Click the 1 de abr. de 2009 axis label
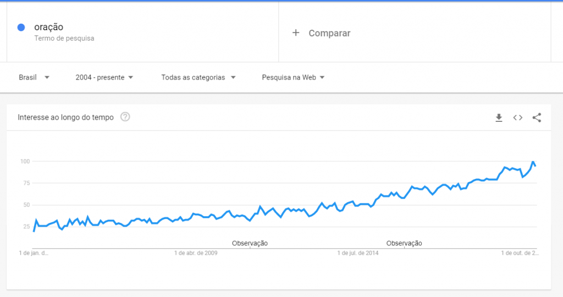Image resolution: width=563 pixels, height=297 pixels. click(x=196, y=253)
